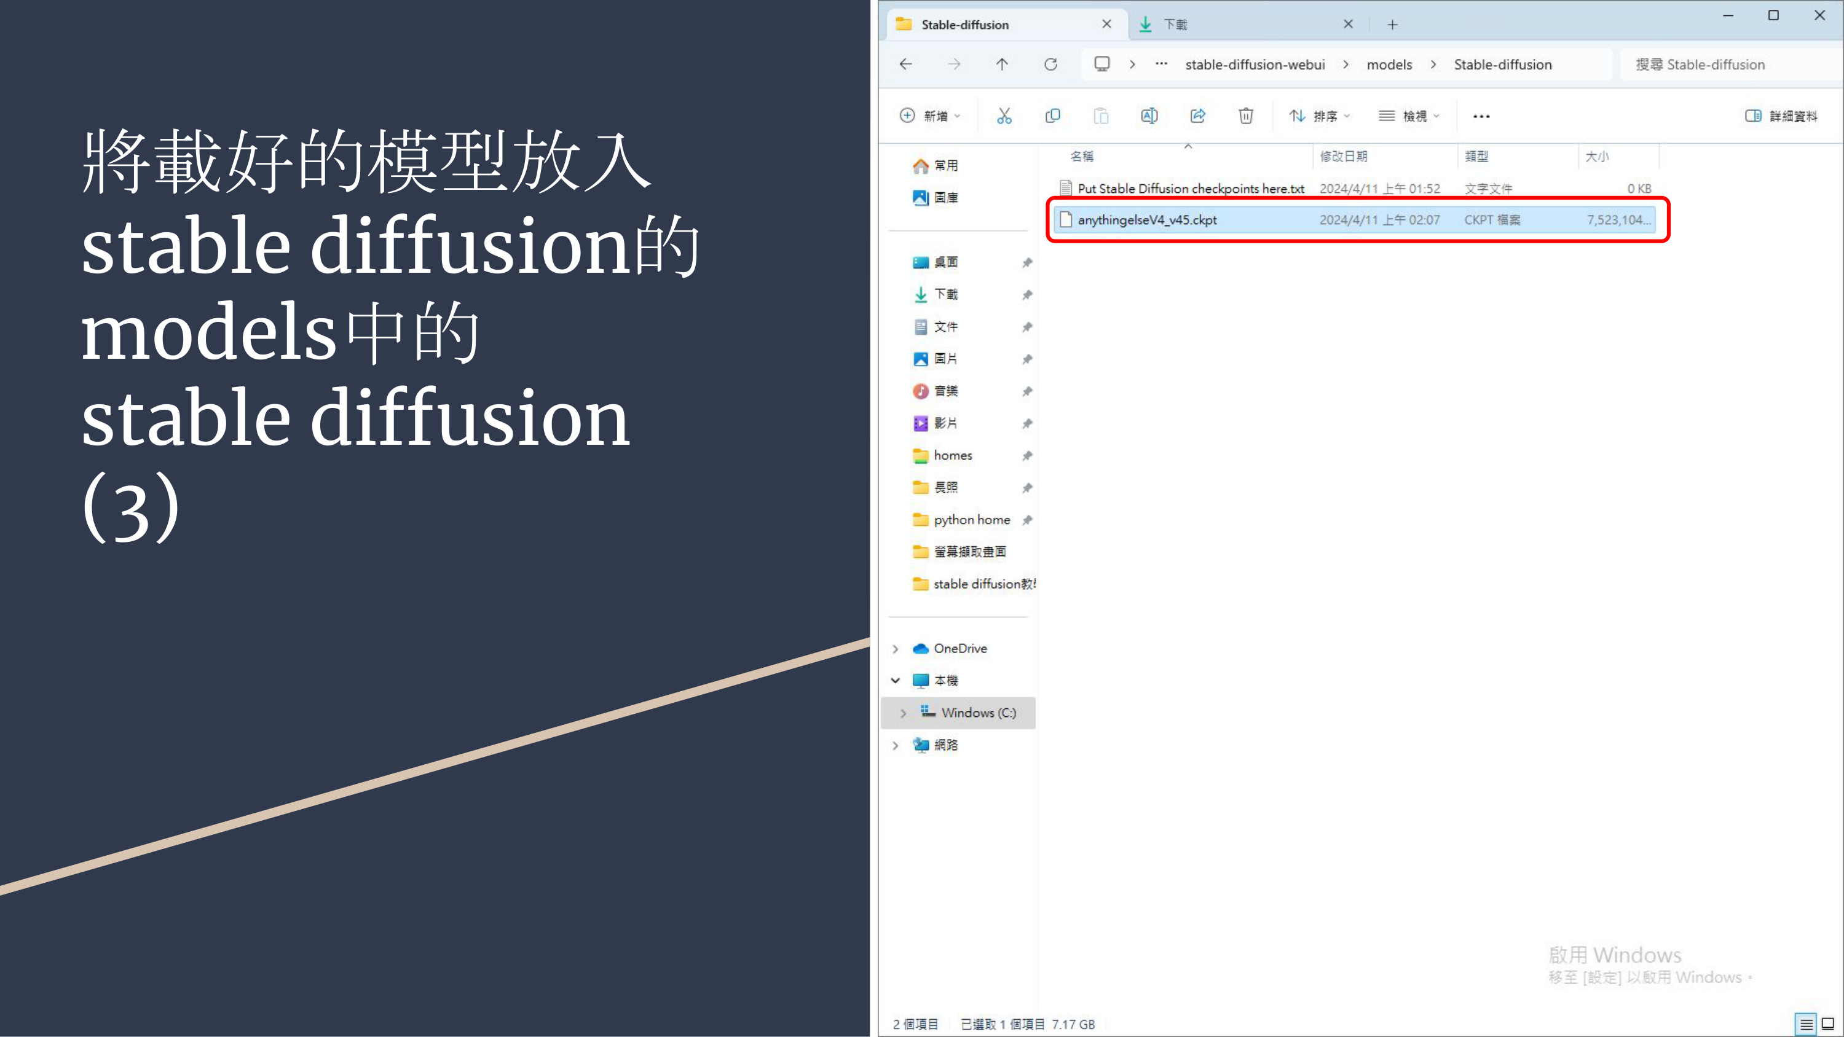
Task: Maximize the File Explorer window
Action: (x=1773, y=15)
